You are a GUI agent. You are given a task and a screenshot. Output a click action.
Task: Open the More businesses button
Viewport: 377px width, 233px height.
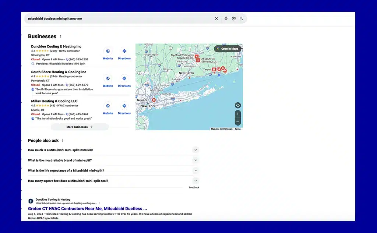pos(80,127)
